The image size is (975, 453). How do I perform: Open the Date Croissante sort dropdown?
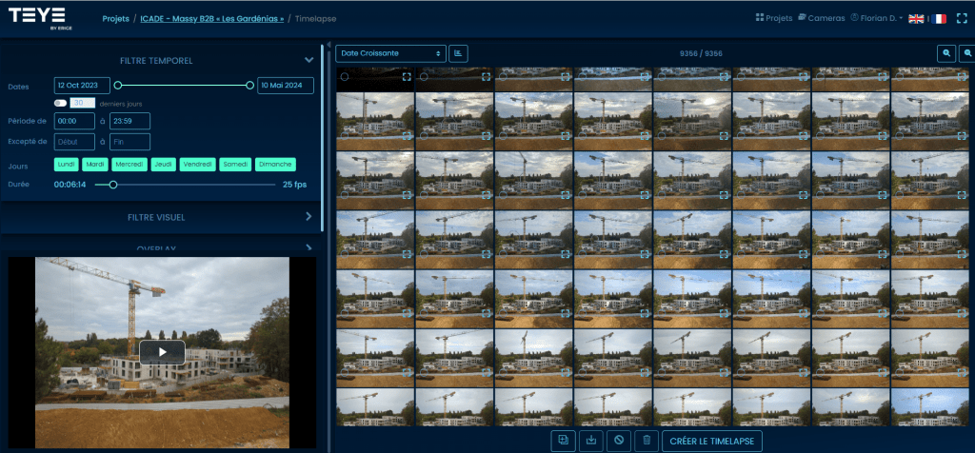point(390,53)
